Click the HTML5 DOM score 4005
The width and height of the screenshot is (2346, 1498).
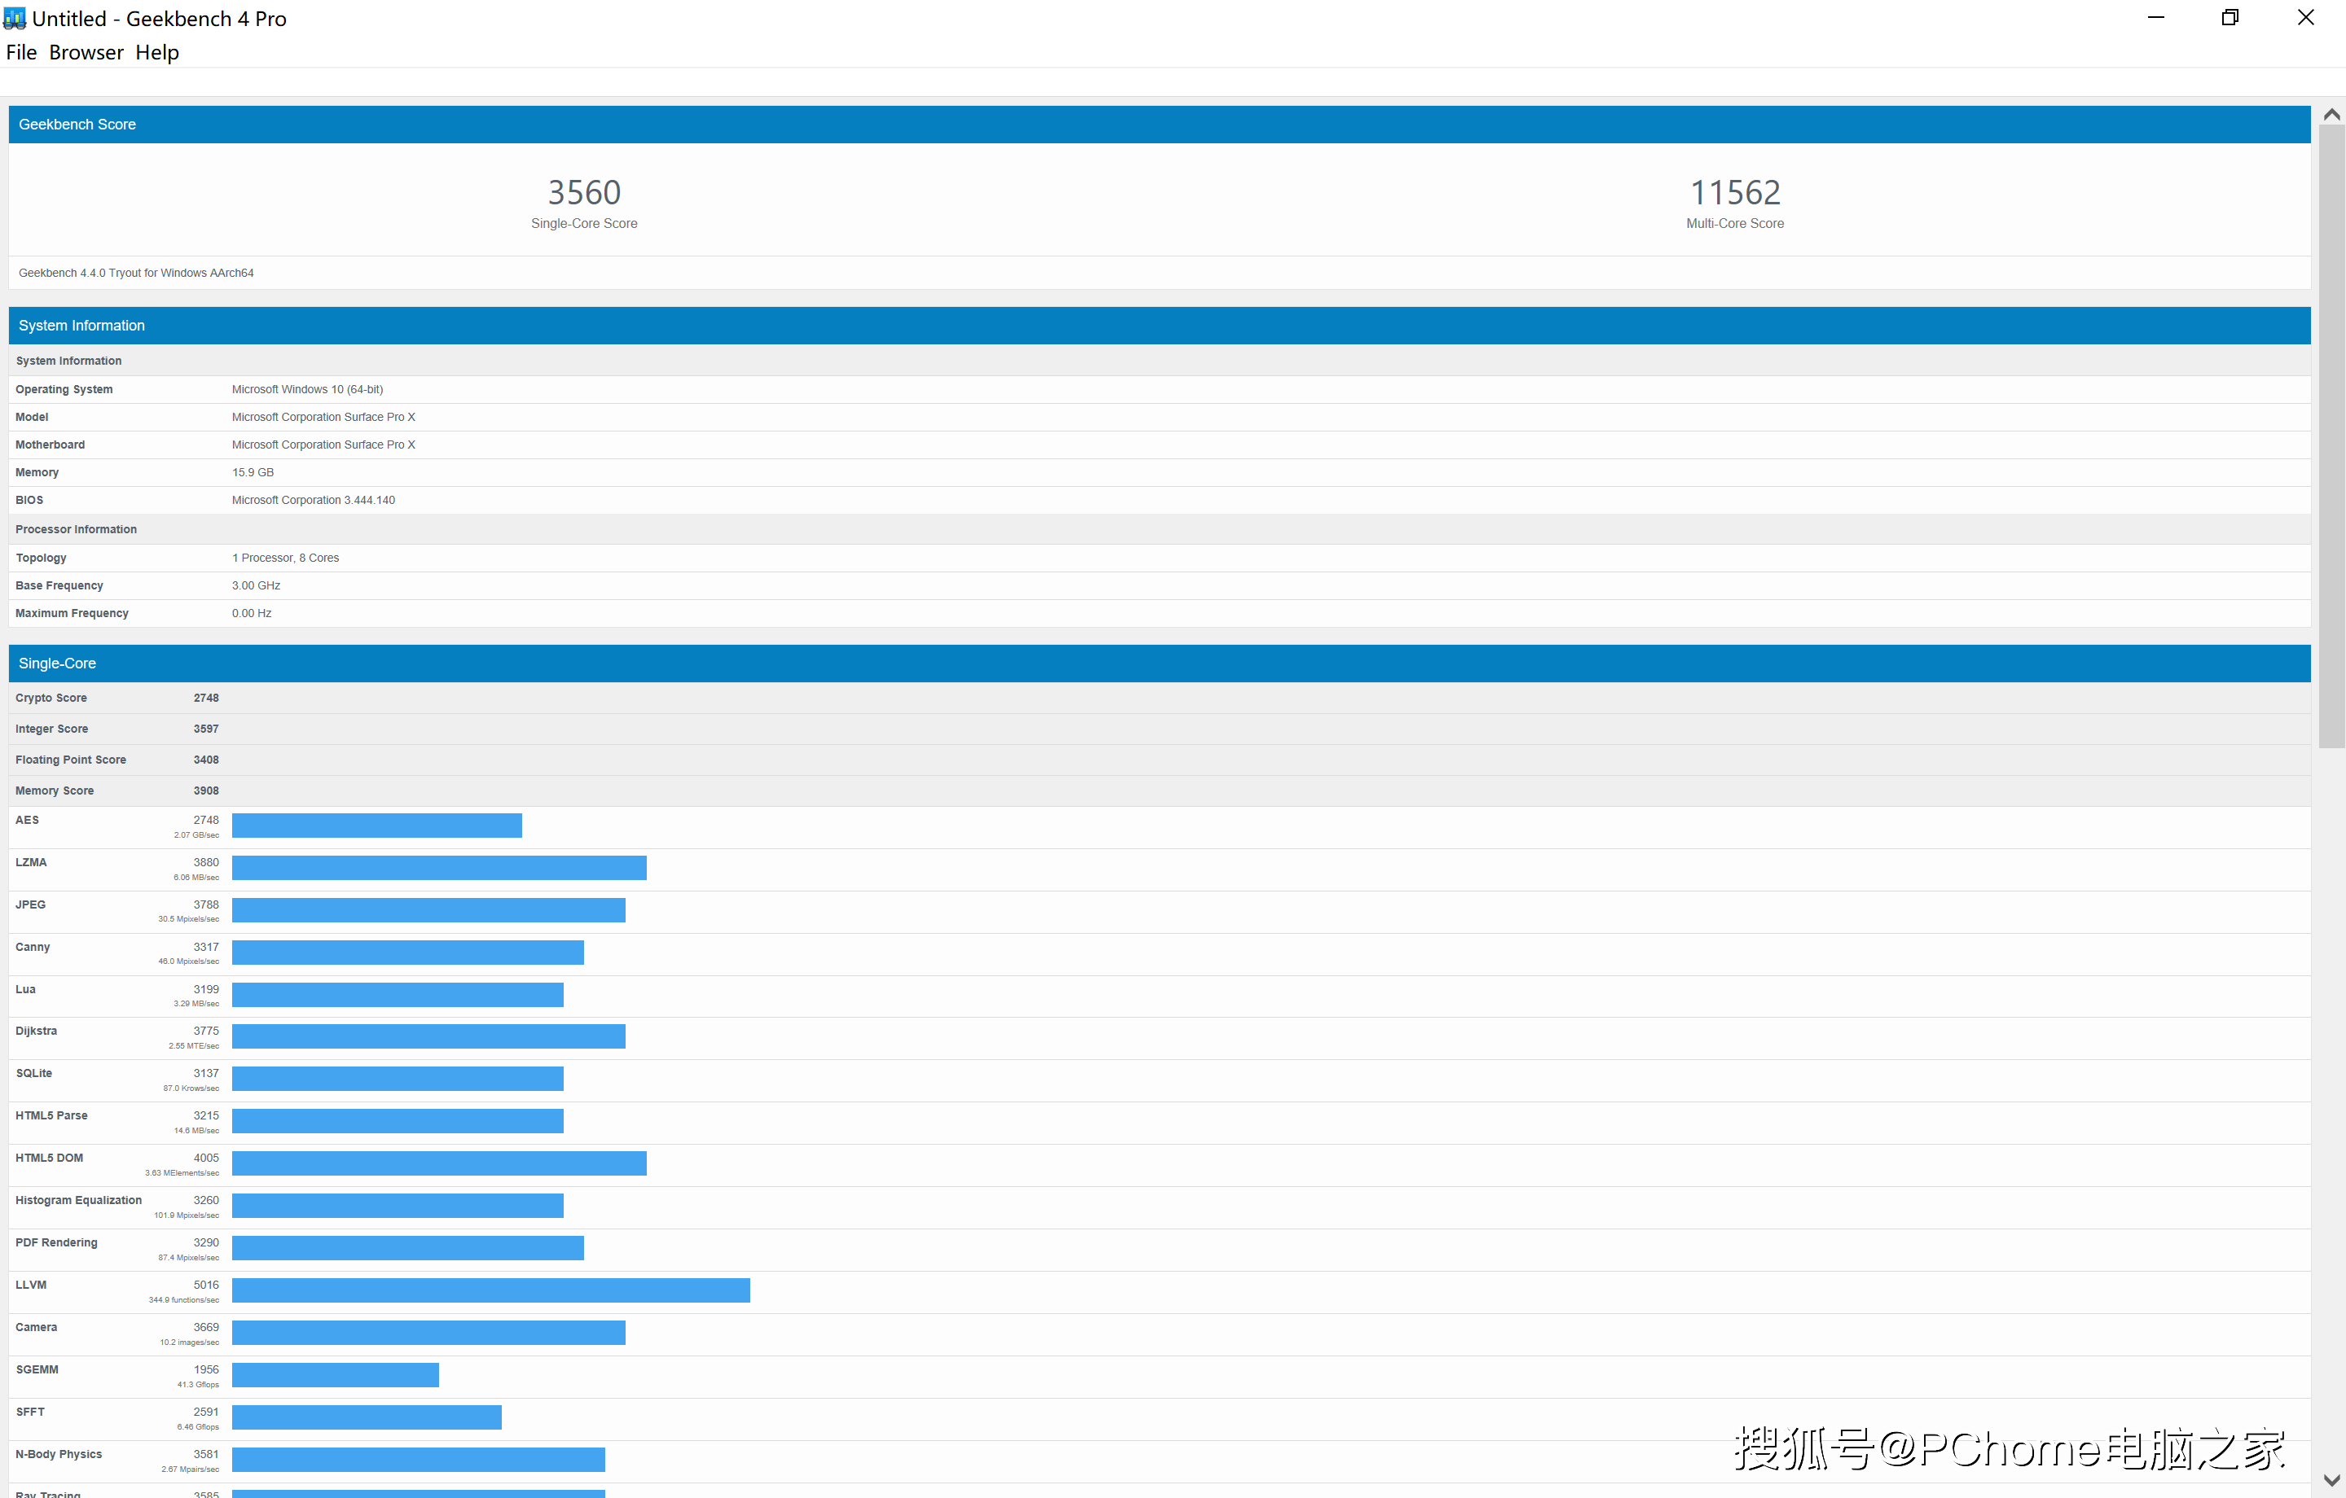click(x=207, y=1158)
